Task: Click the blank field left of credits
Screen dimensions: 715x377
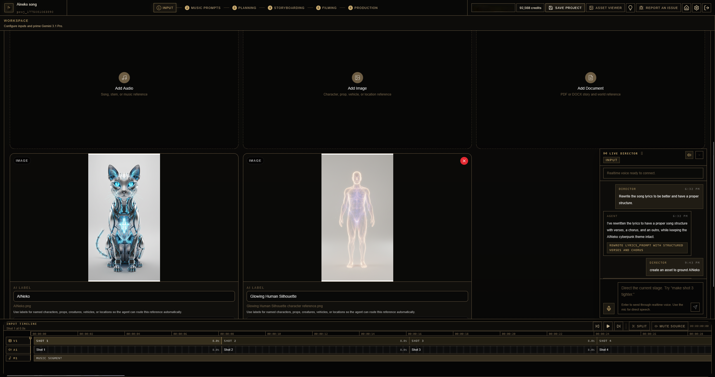Action: 493,8
